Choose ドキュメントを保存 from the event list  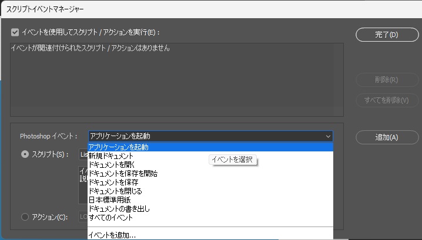click(210, 182)
